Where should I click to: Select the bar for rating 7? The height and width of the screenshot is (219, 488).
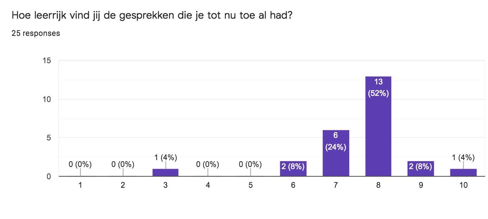pyautogui.click(x=336, y=153)
